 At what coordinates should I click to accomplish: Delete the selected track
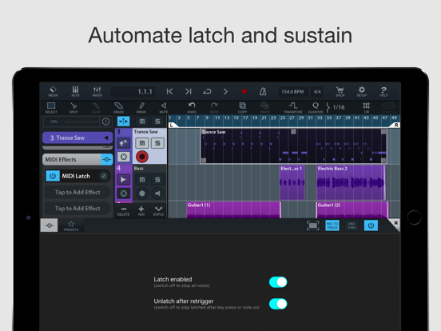[x=124, y=210]
